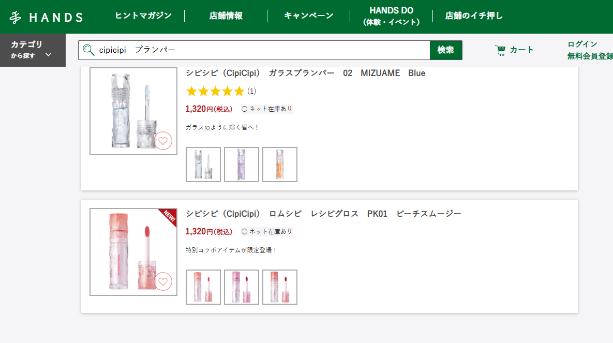This screenshot has width=613, height=343.
Task: Select the blue glass plumper variant thumbnail
Action: (x=203, y=165)
